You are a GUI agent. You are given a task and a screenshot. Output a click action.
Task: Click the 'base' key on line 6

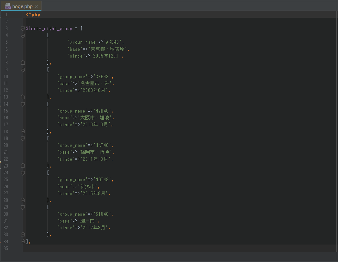pos(75,49)
